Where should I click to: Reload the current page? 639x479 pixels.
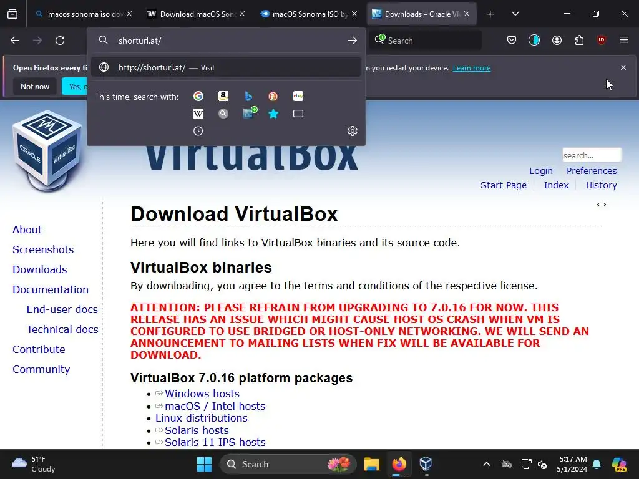point(60,41)
